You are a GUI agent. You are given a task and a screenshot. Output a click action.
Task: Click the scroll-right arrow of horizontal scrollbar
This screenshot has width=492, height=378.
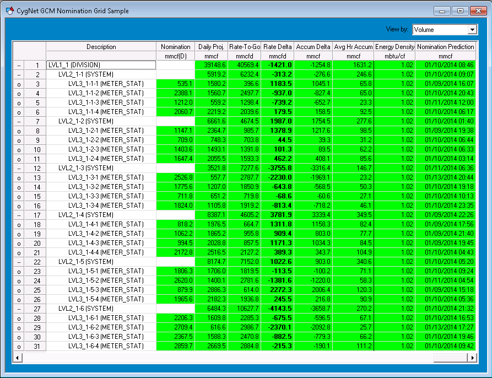point(472,358)
